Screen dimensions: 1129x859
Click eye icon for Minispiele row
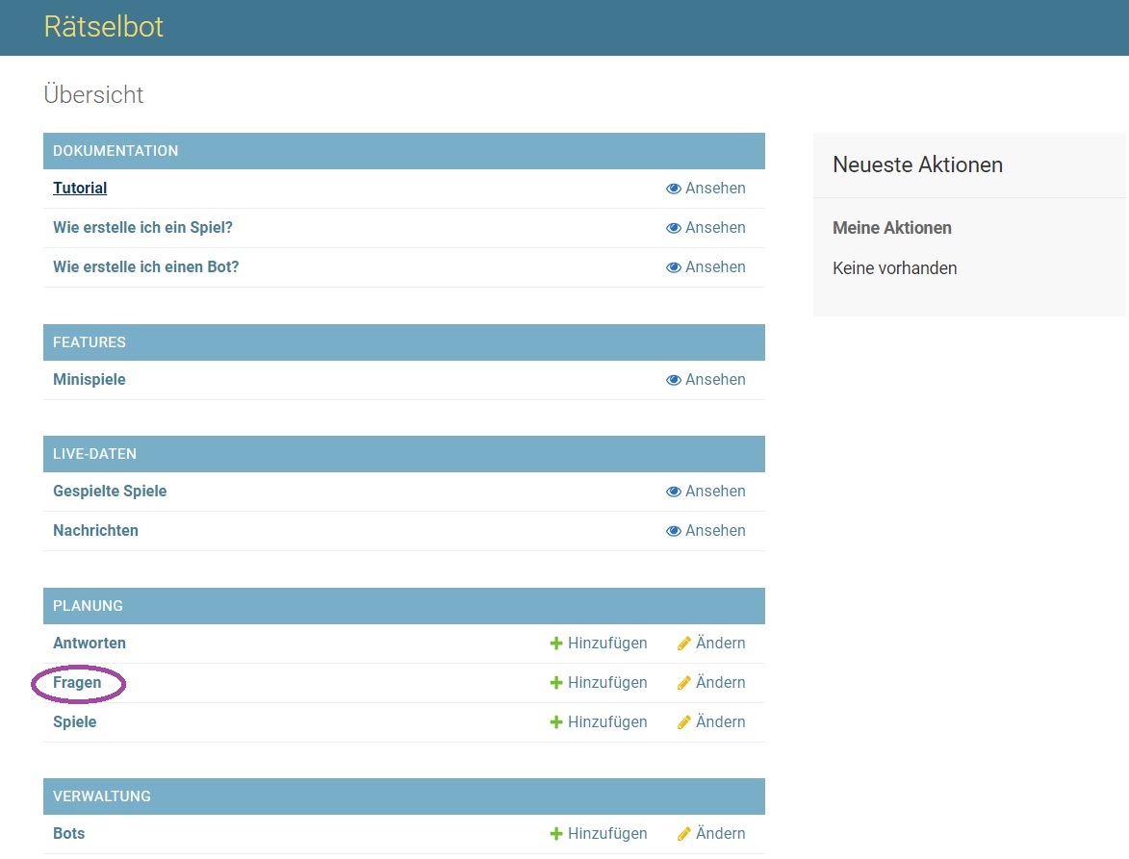tap(674, 380)
